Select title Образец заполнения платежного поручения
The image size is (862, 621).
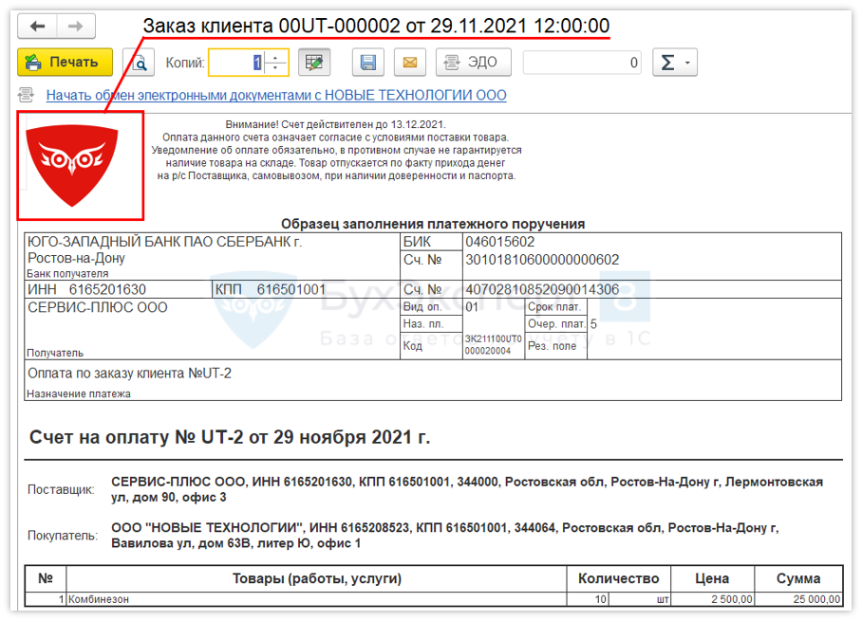point(433,224)
